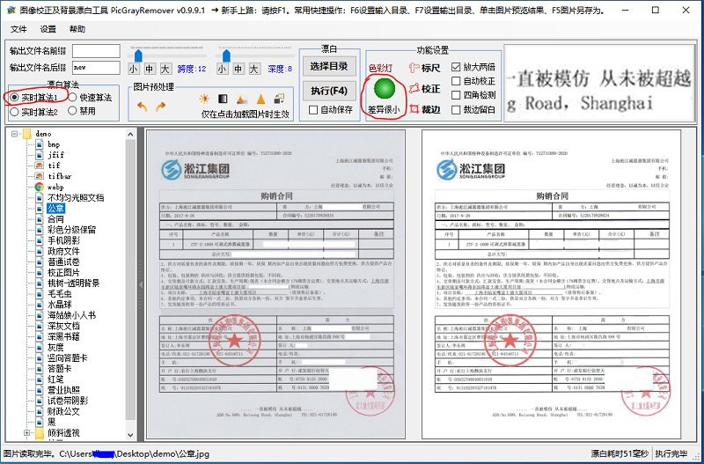This screenshot has height=464, width=704.
Task: Click the rotate left arrow icon
Action: point(143,107)
